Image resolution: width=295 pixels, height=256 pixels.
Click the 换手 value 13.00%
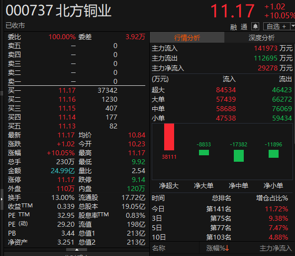tap(63, 197)
